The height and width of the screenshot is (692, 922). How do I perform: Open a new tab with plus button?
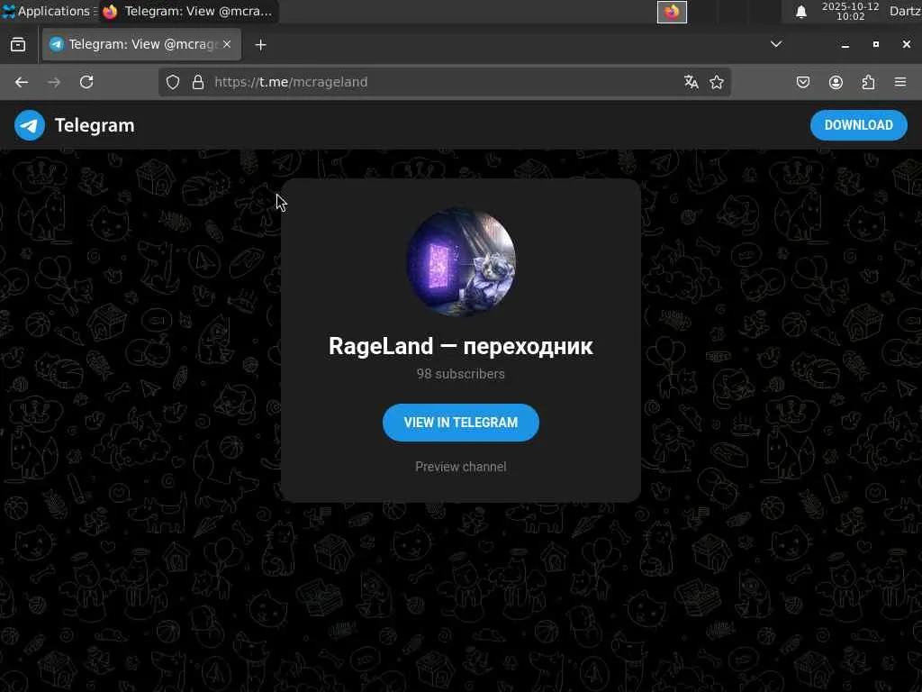tap(260, 45)
